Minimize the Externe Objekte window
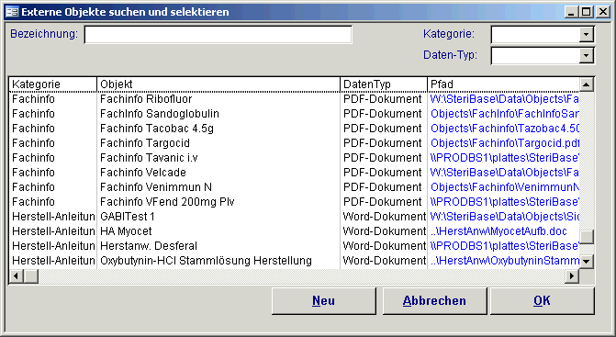 click(x=572, y=12)
